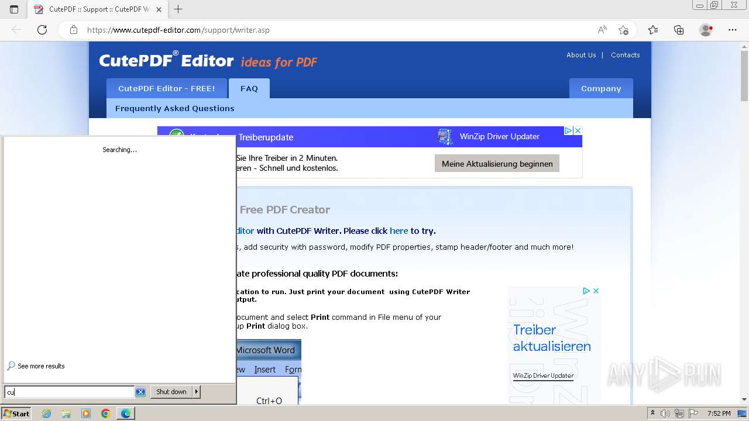Image resolution: width=749 pixels, height=421 pixels.
Task: Select Frequently Asked Questions submenu
Action: (x=175, y=108)
